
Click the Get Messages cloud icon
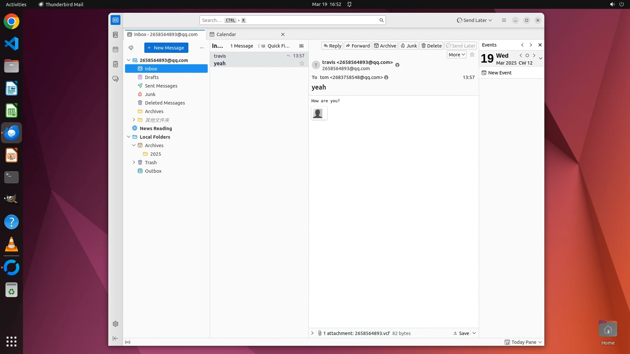coord(131,48)
